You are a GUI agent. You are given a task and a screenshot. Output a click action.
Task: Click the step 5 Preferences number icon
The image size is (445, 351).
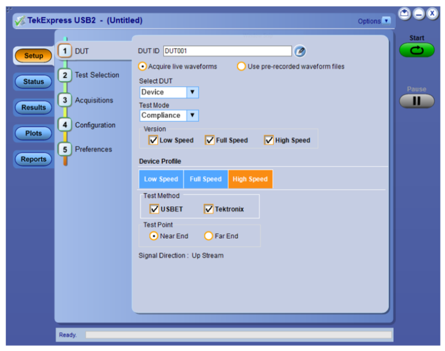(x=65, y=149)
